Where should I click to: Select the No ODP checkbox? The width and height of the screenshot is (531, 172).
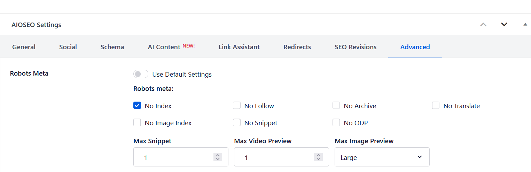[336, 122]
